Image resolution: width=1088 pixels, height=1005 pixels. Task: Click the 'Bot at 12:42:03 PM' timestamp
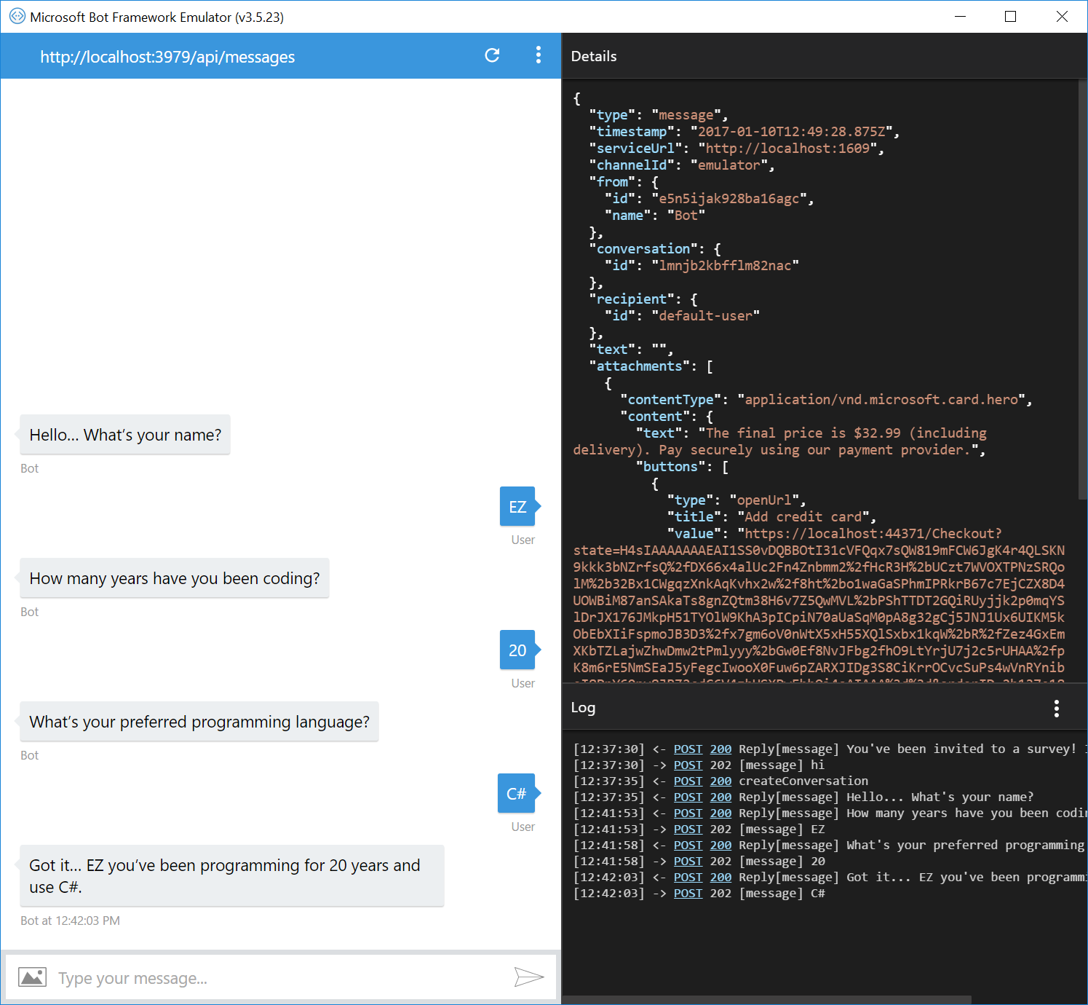pos(70,921)
